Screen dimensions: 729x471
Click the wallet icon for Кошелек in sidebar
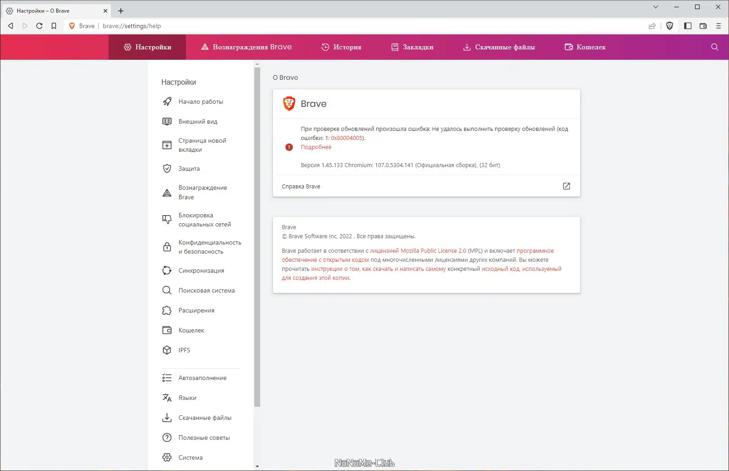(167, 330)
